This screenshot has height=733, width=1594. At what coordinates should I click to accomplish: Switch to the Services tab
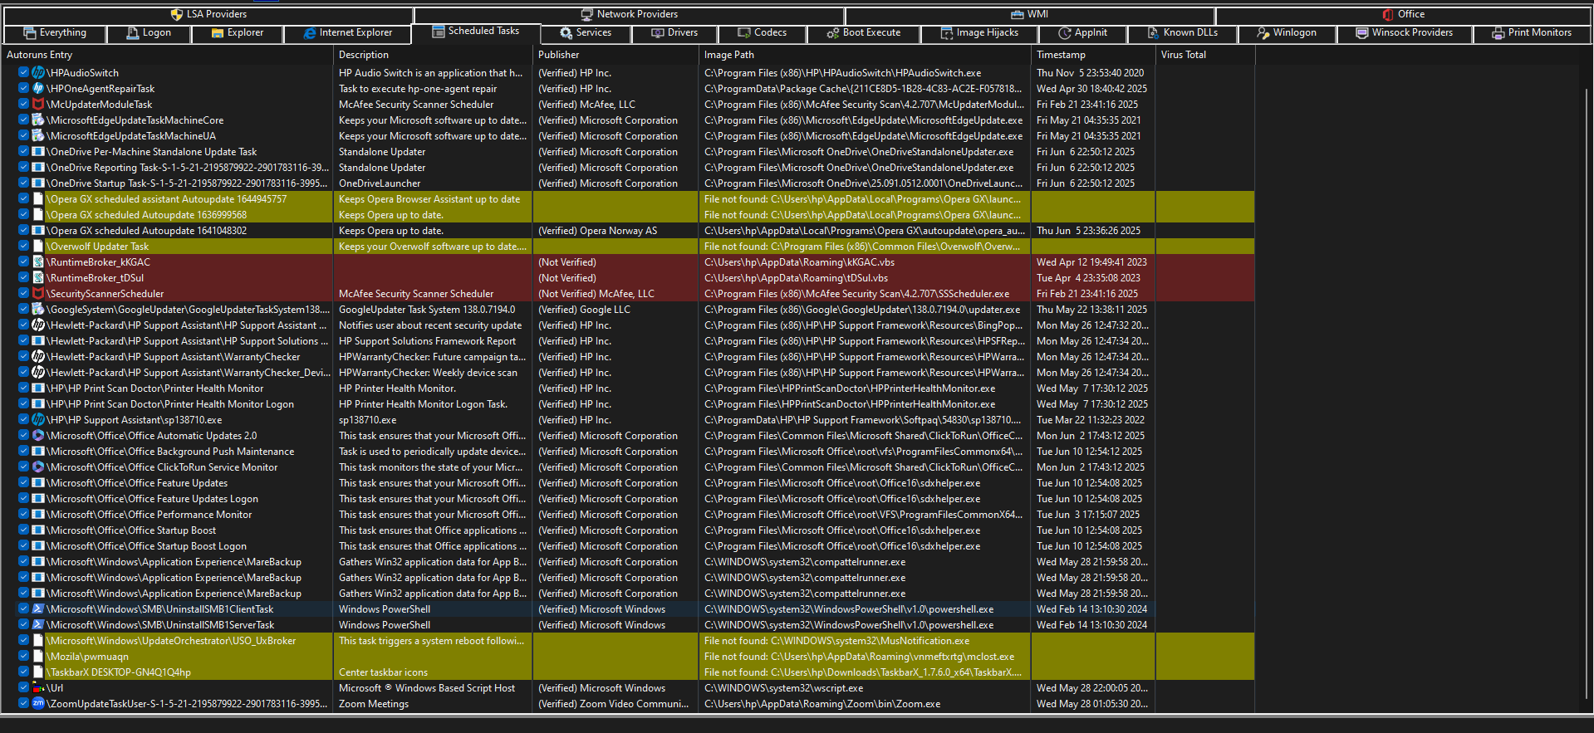586,33
